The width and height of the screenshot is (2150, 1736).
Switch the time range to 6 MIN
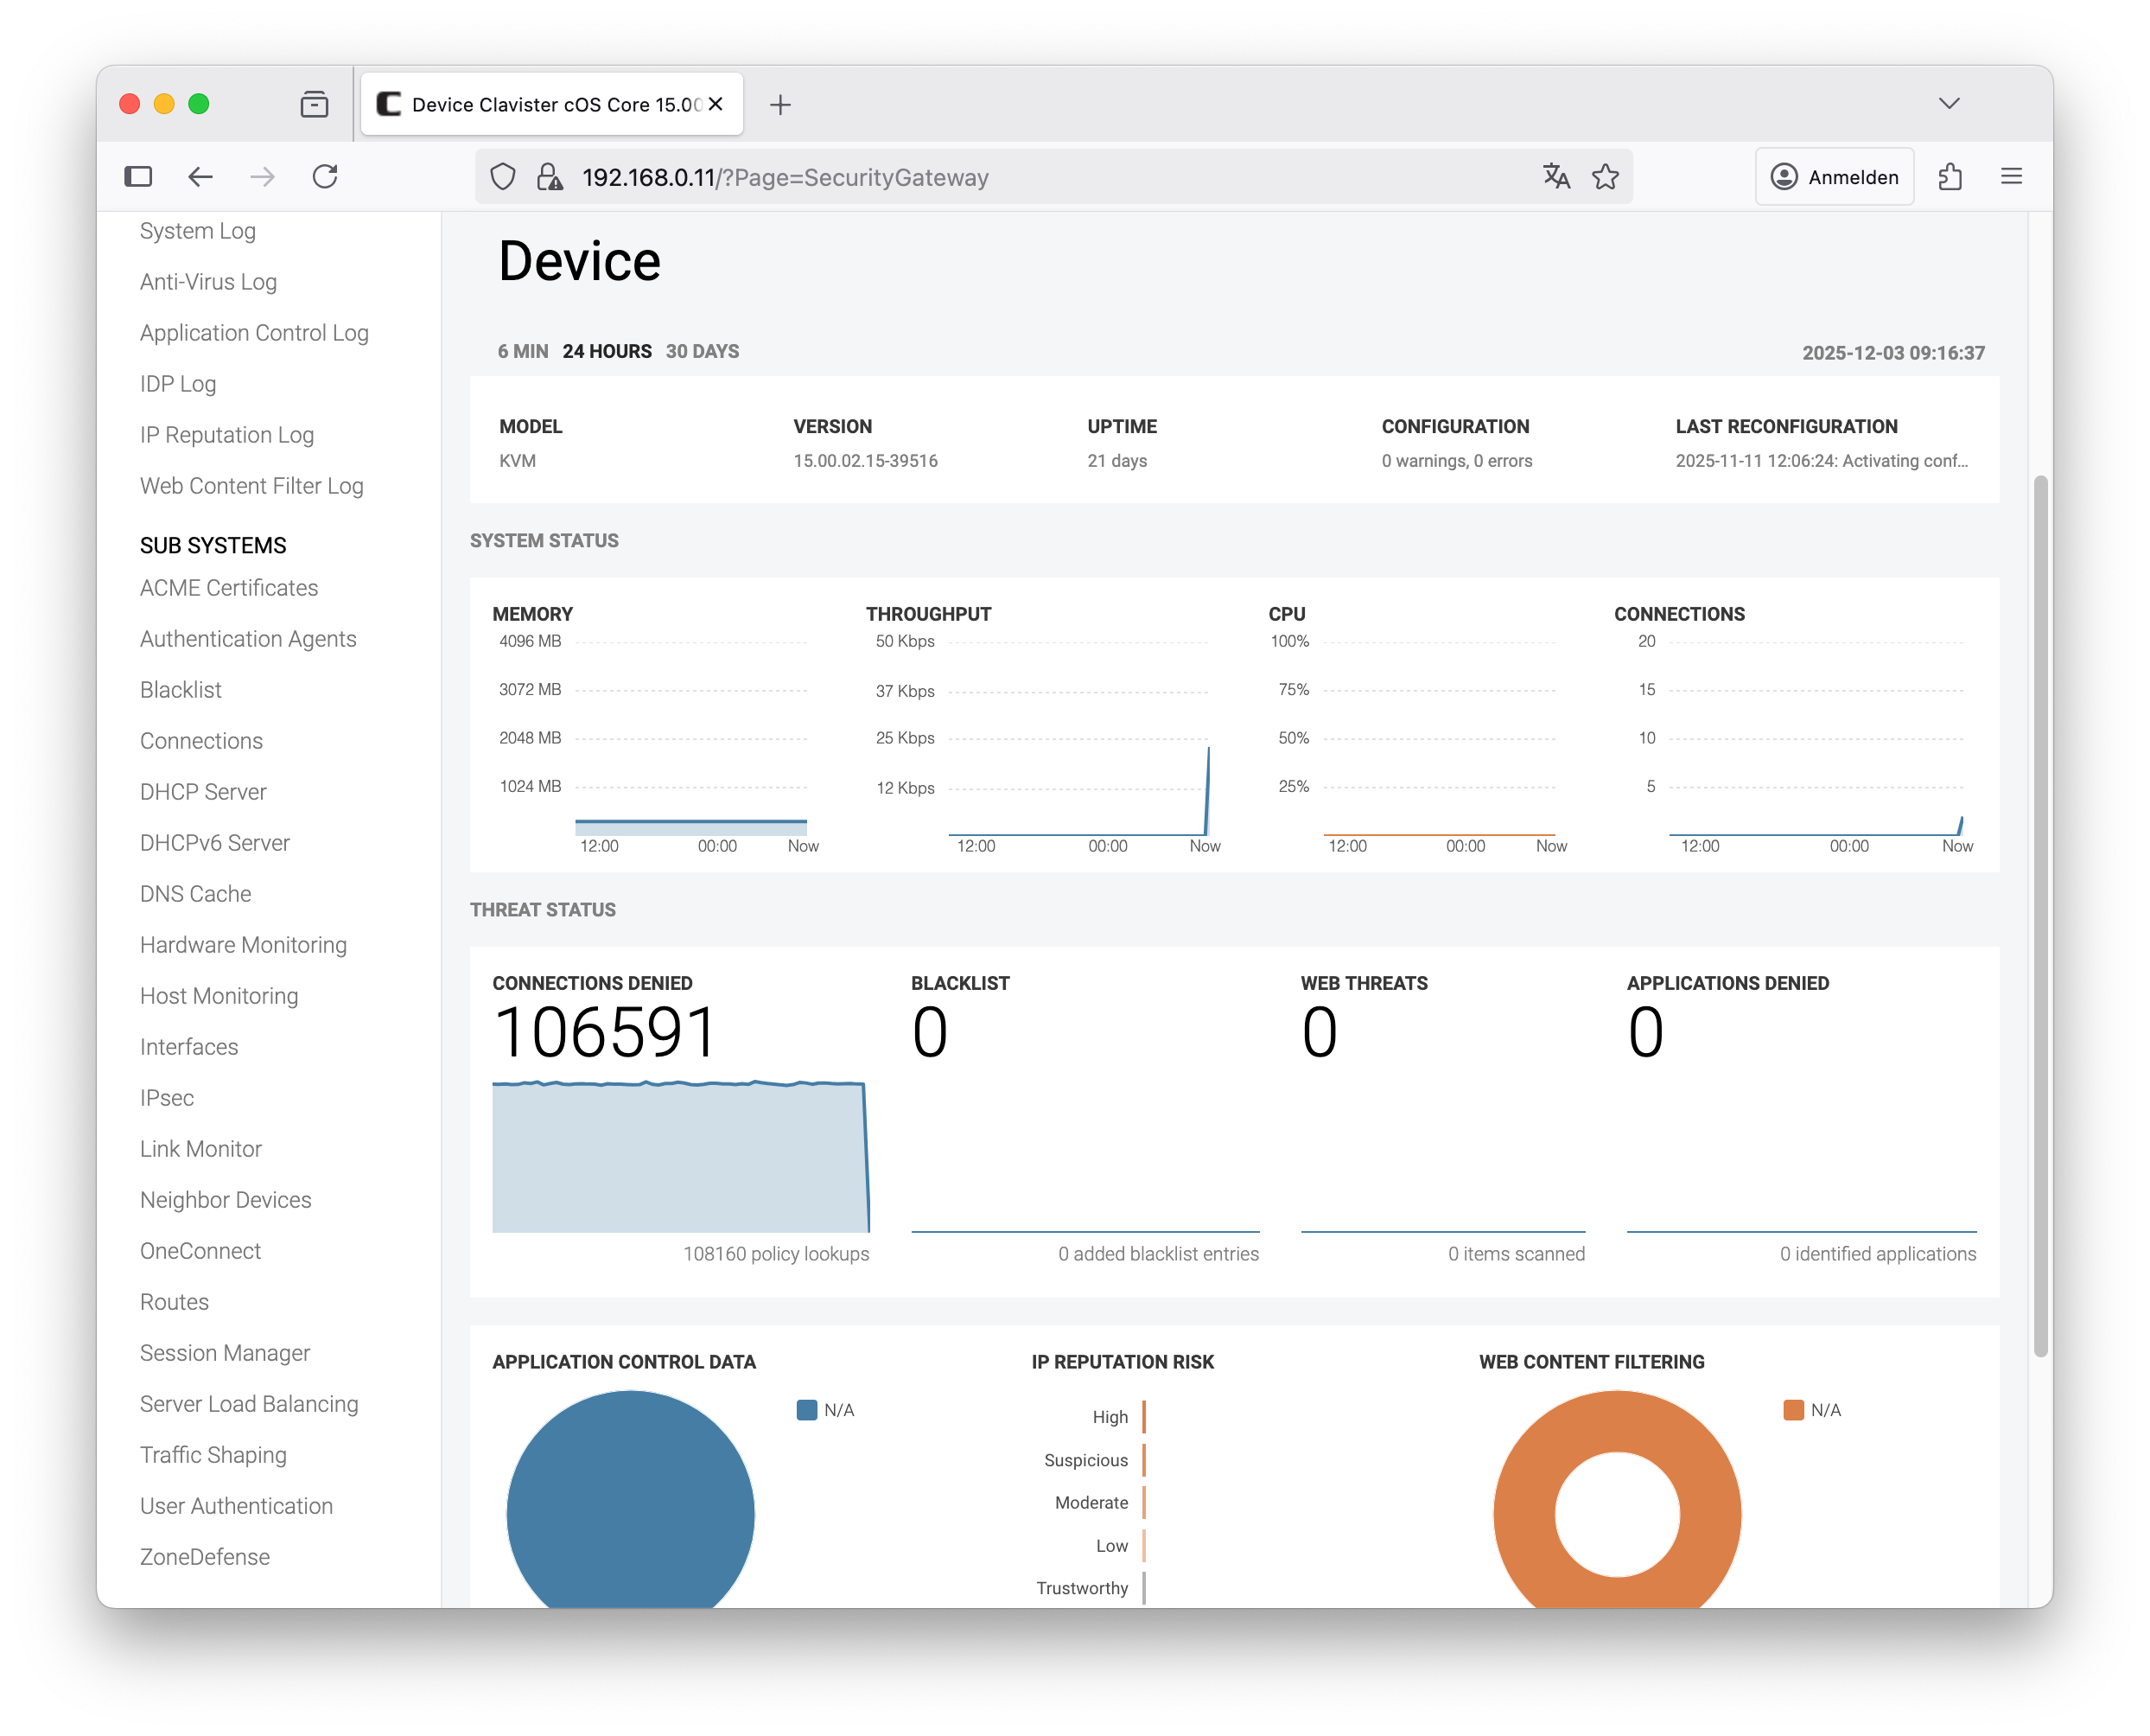[x=523, y=352]
